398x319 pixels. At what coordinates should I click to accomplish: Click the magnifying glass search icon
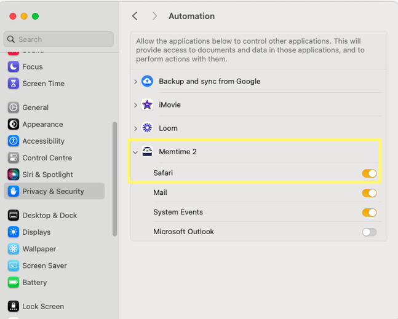tap(11, 39)
